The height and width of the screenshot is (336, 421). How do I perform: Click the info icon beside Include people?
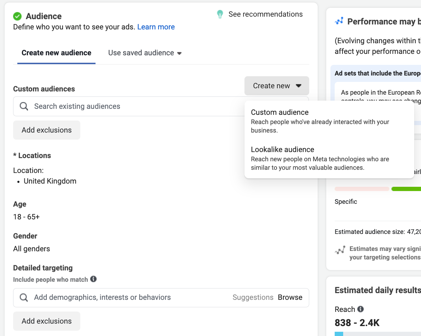[x=93, y=279]
